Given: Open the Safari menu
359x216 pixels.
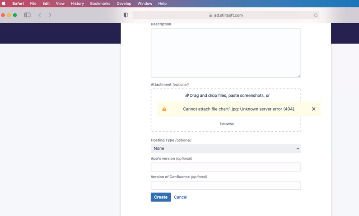Looking at the screenshot, I should point(18,4).
